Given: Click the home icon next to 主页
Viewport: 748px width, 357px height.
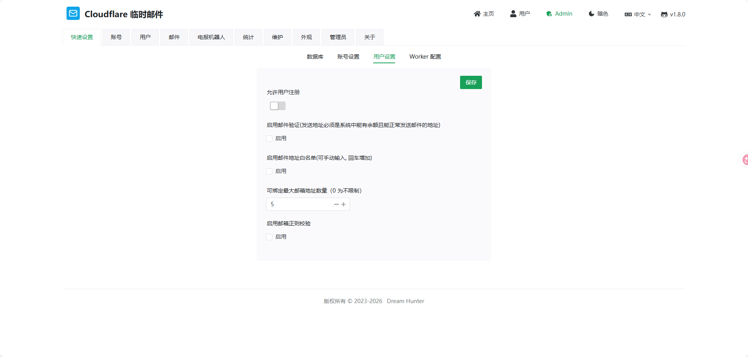Looking at the screenshot, I should coord(477,14).
